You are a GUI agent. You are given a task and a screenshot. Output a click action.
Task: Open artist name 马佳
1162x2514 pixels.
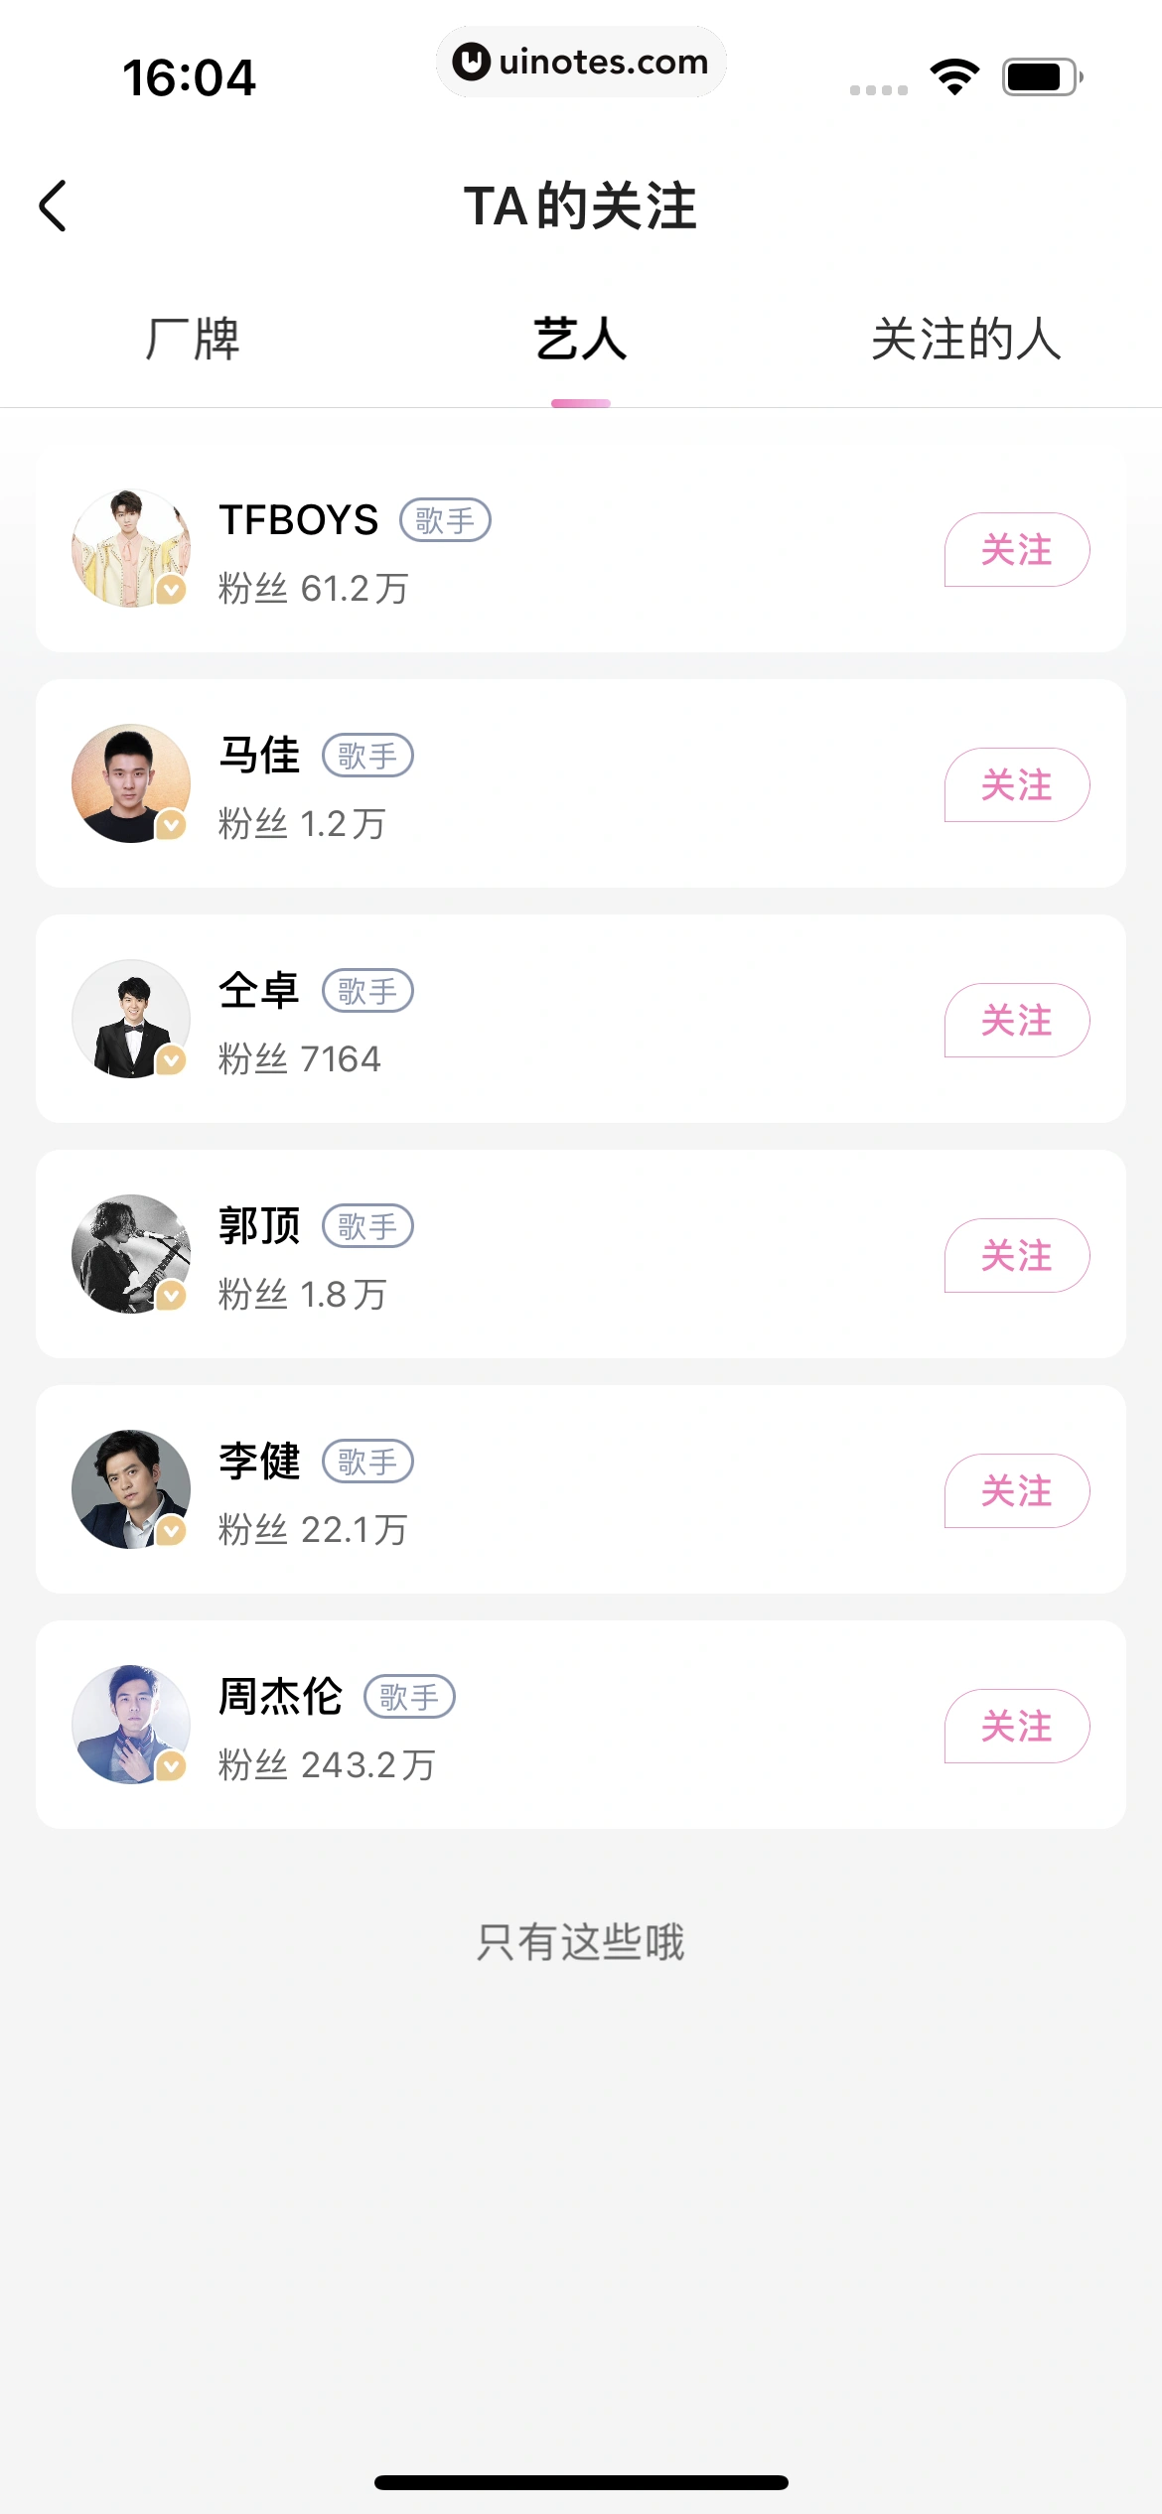coord(259,755)
